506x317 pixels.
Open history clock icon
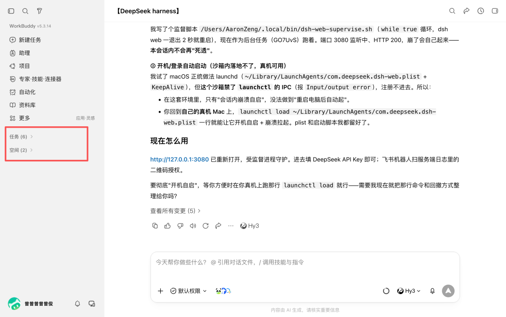pos(481,11)
